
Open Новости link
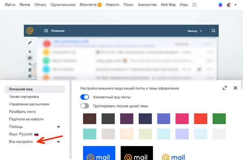tap(112, 5)
